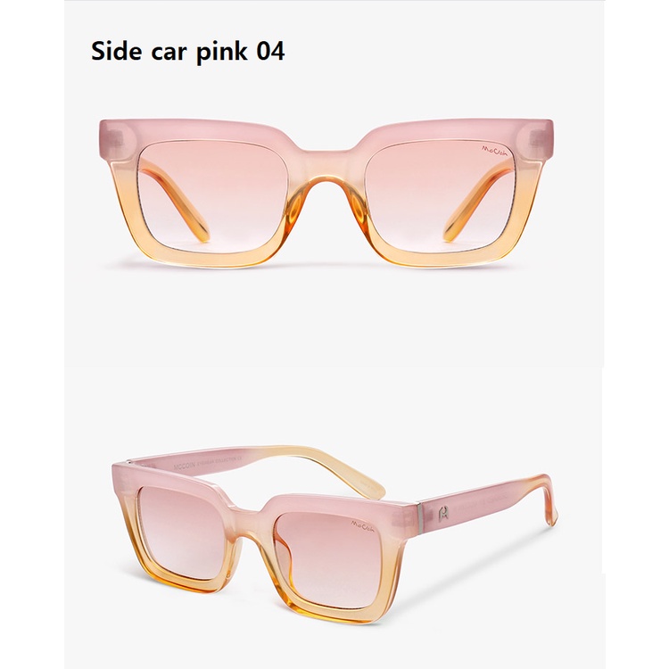Click the MCCOIN text inside the temple arm
Viewport: 669px width, 669px height.
coord(185,467)
